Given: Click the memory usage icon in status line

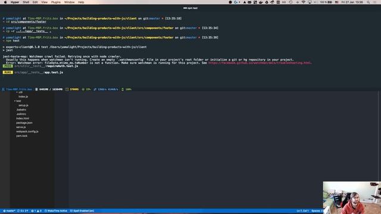Looking at the screenshot, I should [x=36, y=89].
